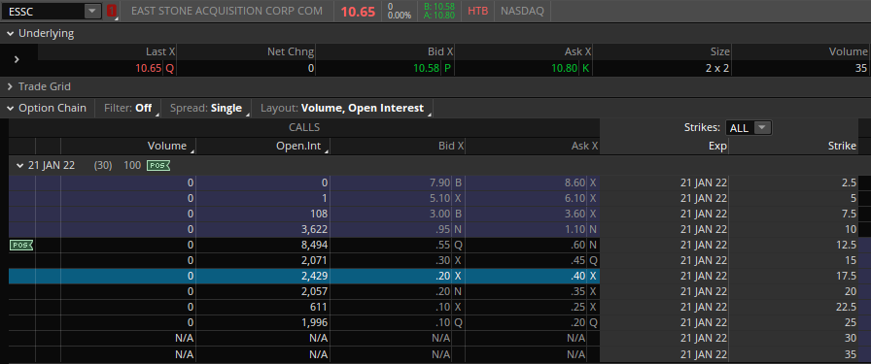Viewport: 871px width, 364px height.
Task: Click the Open.Int column header
Action: pyautogui.click(x=300, y=146)
